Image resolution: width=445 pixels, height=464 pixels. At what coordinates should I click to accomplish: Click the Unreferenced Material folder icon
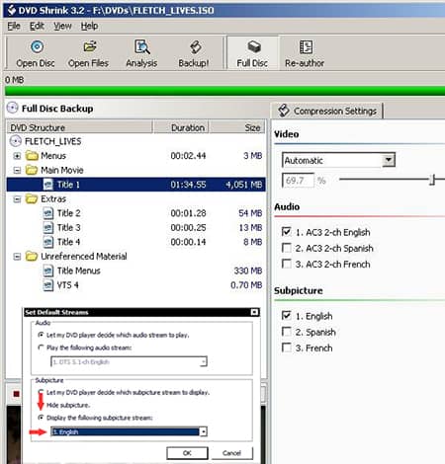point(32,256)
